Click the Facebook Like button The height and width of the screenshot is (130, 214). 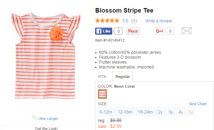[x=104, y=31]
